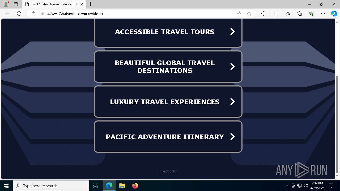
Task: Open network status tray icon
Action: [x=299, y=186]
